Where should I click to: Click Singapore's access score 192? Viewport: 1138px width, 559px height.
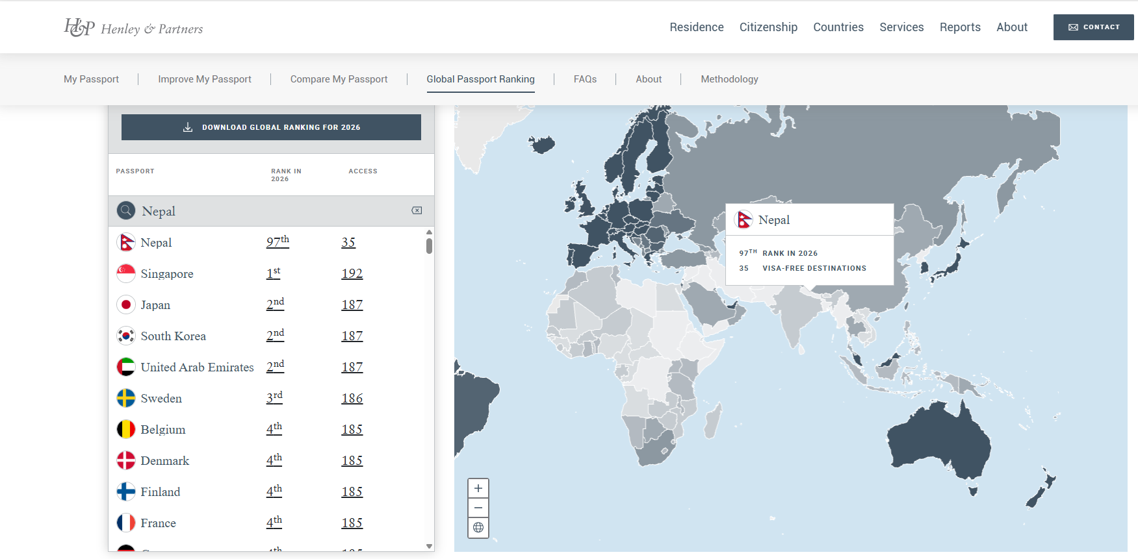click(352, 273)
